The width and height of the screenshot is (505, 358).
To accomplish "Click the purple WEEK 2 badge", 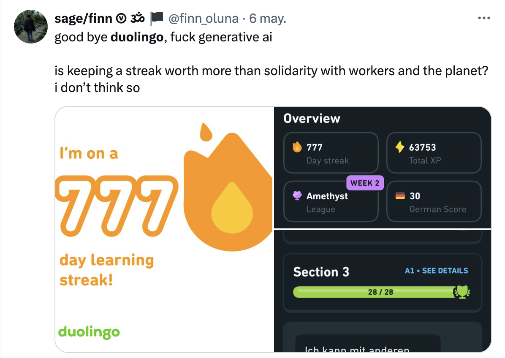I will tap(365, 183).
